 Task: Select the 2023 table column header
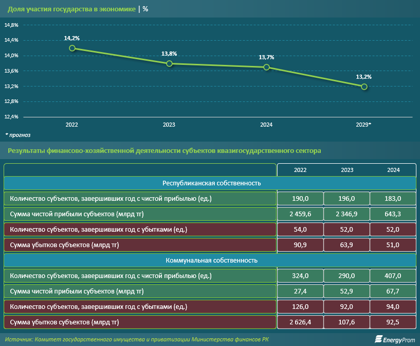pos(346,170)
